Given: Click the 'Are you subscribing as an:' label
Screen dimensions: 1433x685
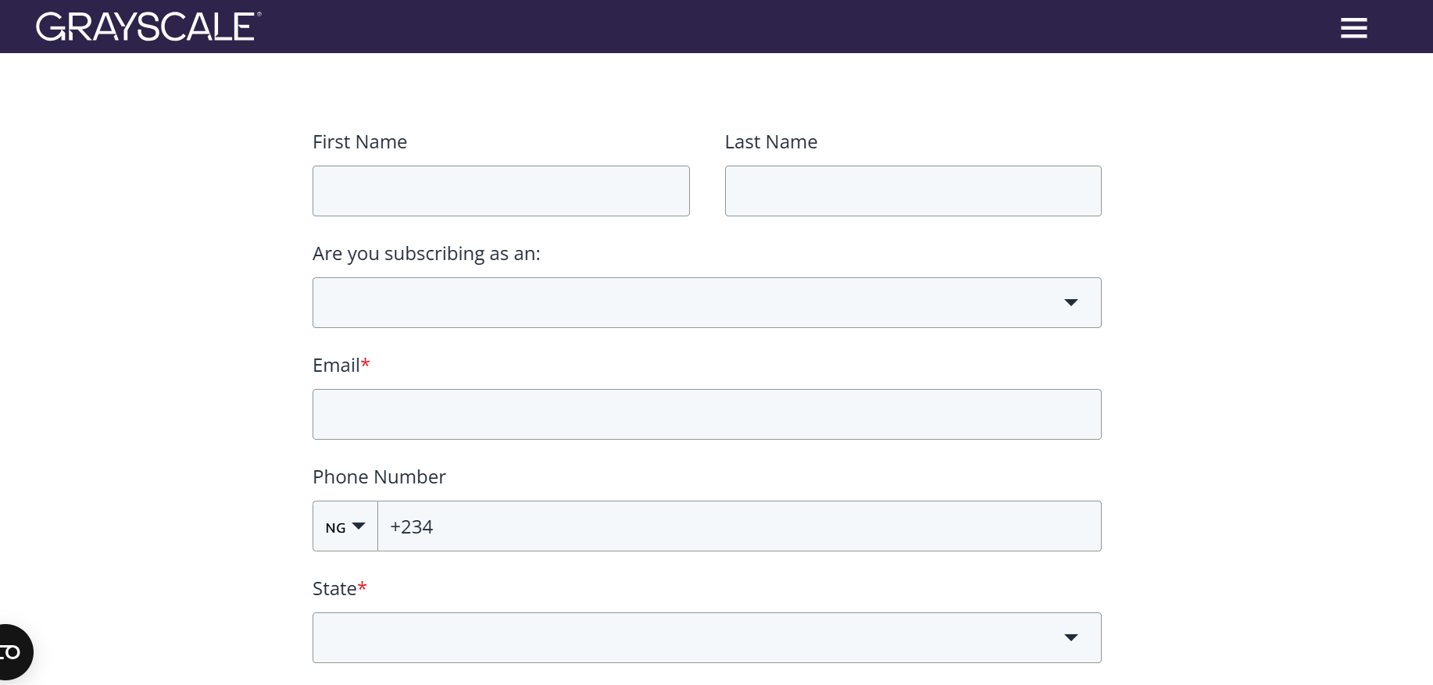Looking at the screenshot, I should pyautogui.click(x=426, y=254).
